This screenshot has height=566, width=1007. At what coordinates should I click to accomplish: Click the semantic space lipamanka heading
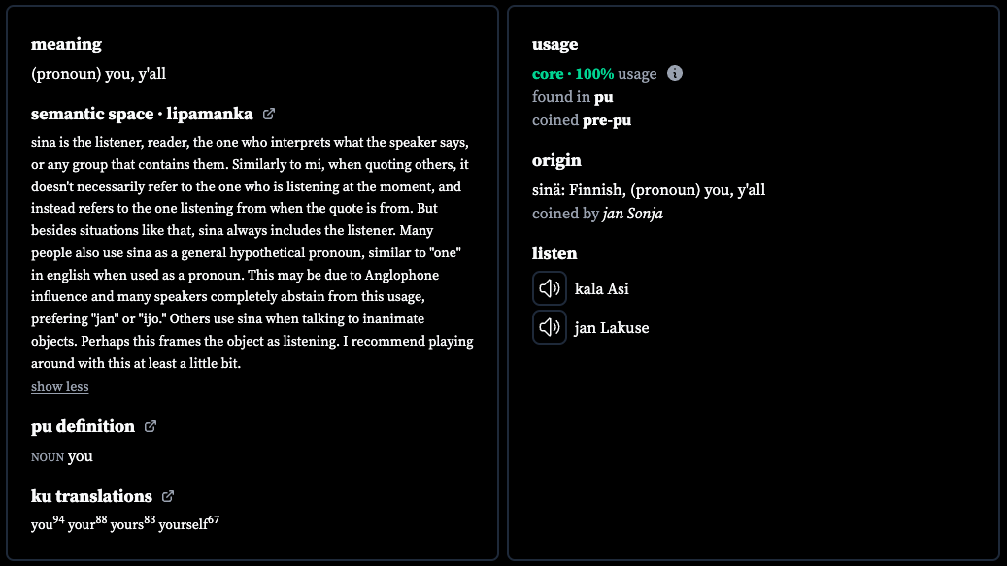coord(142,114)
